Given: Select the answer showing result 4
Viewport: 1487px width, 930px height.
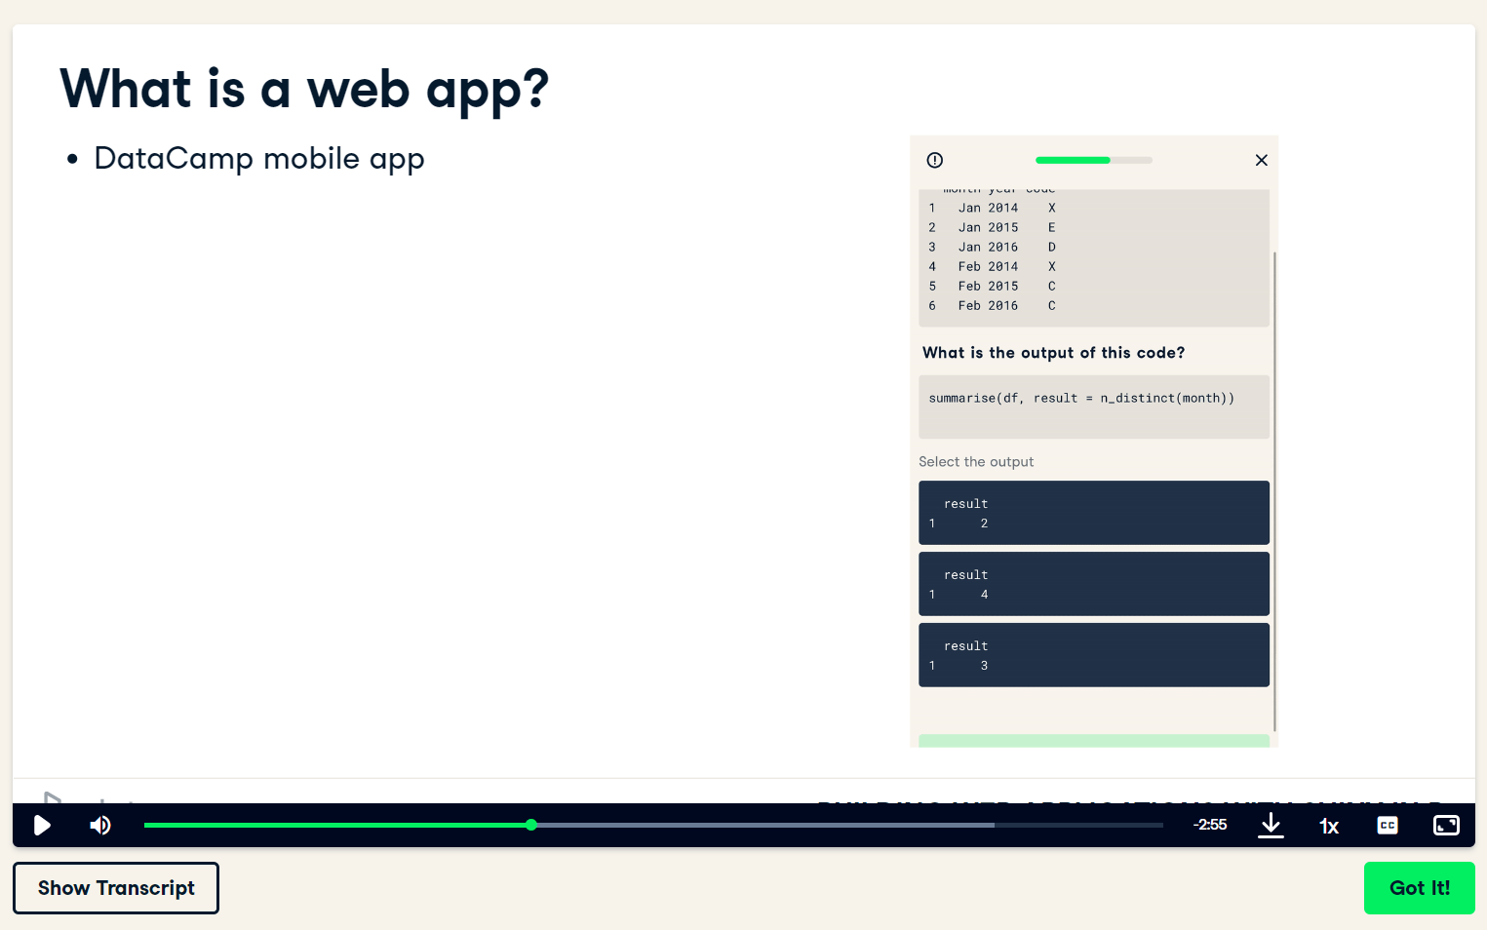Looking at the screenshot, I should [1094, 584].
